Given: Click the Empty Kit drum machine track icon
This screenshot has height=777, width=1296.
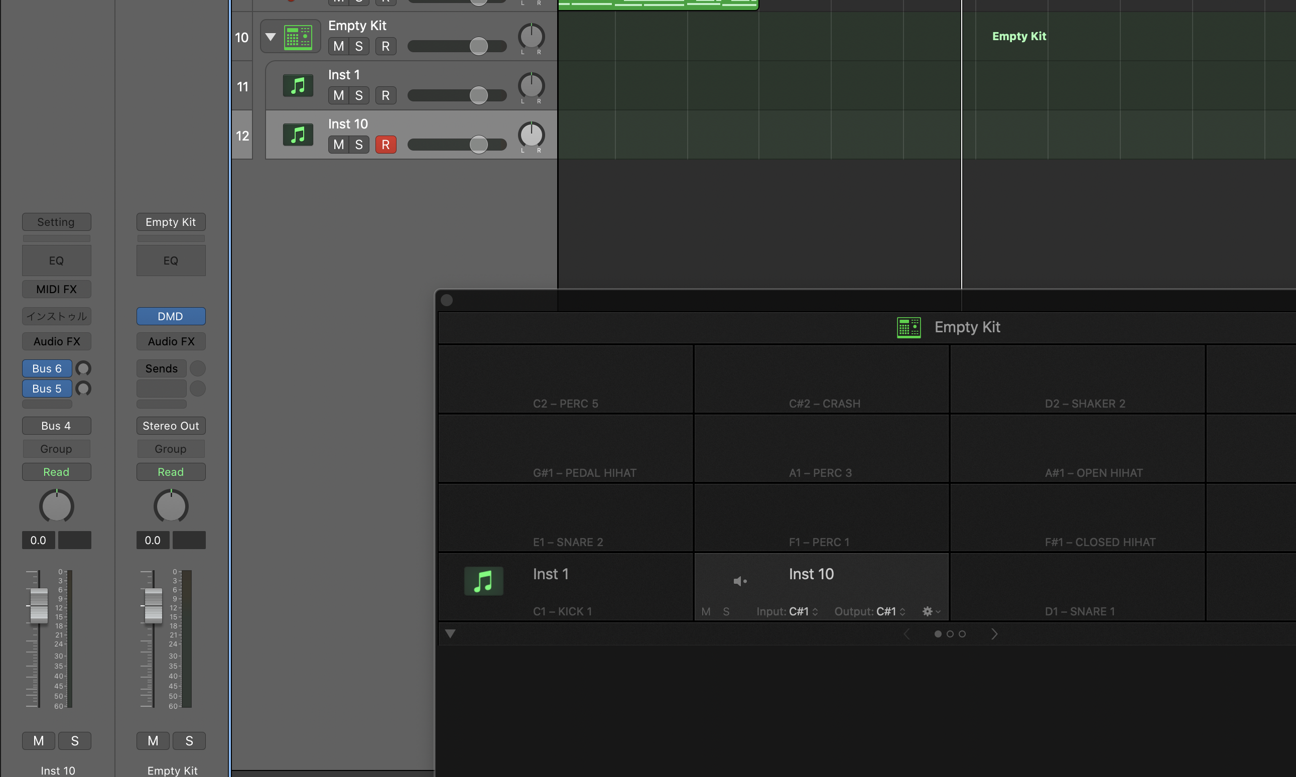Looking at the screenshot, I should point(298,37).
